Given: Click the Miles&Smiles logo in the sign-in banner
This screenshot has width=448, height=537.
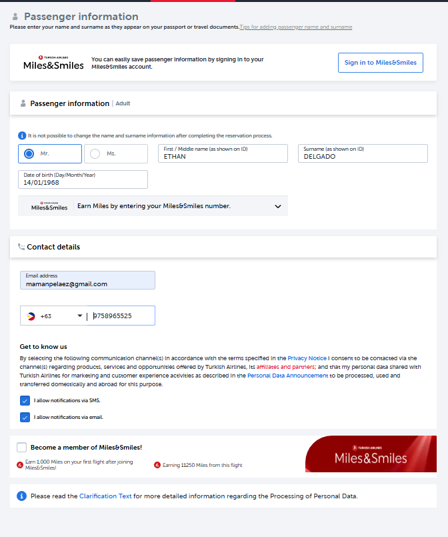Looking at the screenshot, I should click(x=53, y=63).
